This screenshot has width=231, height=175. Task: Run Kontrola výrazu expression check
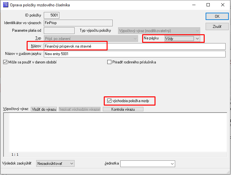pos(123,109)
